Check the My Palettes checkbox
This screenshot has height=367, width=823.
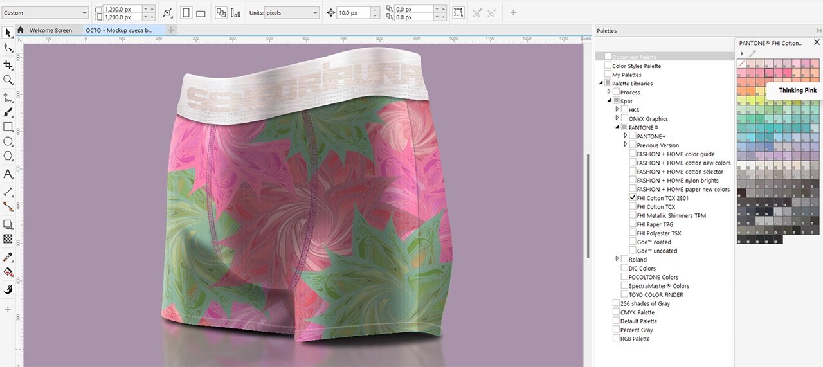[x=608, y=75]
